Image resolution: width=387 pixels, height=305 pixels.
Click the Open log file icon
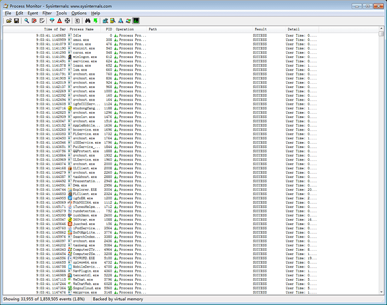point(9,21)
